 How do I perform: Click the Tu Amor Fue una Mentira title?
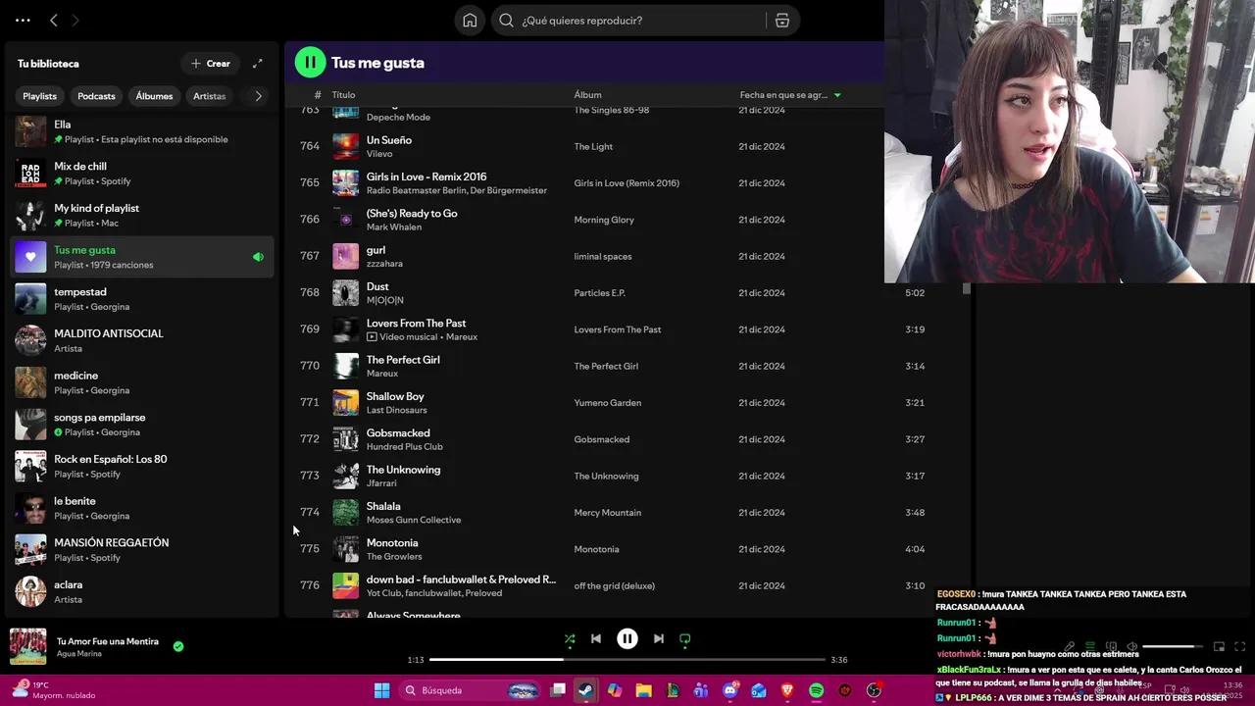tap(108, 641)
